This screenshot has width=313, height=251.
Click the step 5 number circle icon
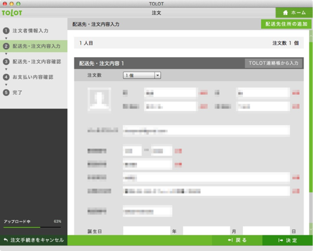point(6,92)
